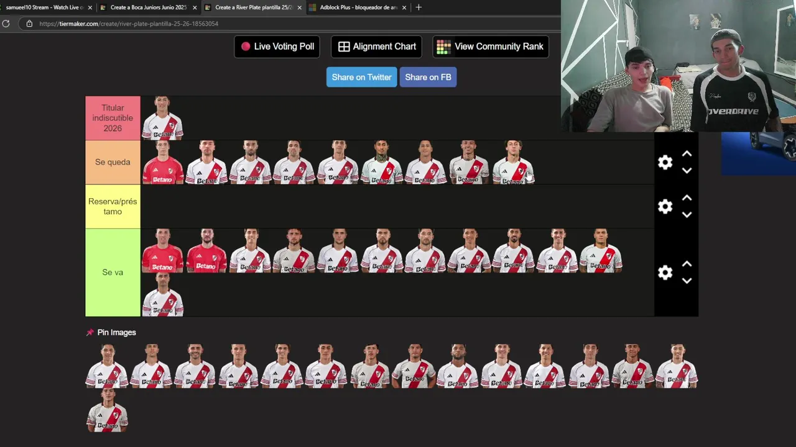Click the site info lock icon
Viewport: 796px width, 447px height.
pos(29,24)
